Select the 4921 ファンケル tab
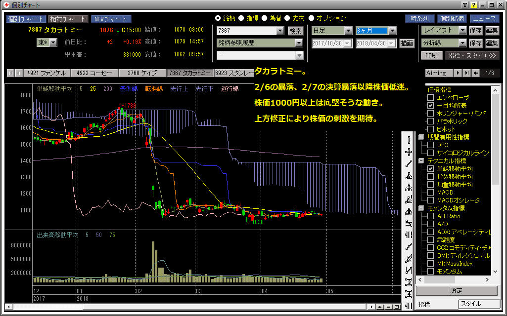507x316 pixels. point(47,73)
